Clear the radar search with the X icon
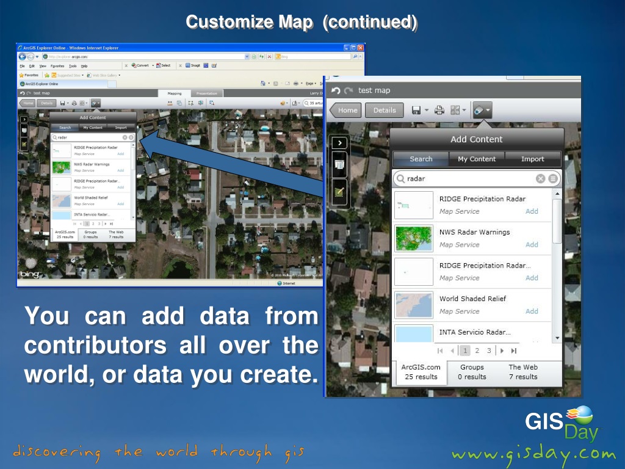 coord(541,179)
